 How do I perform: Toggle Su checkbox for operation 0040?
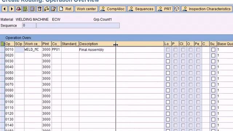tap(213, 67)
